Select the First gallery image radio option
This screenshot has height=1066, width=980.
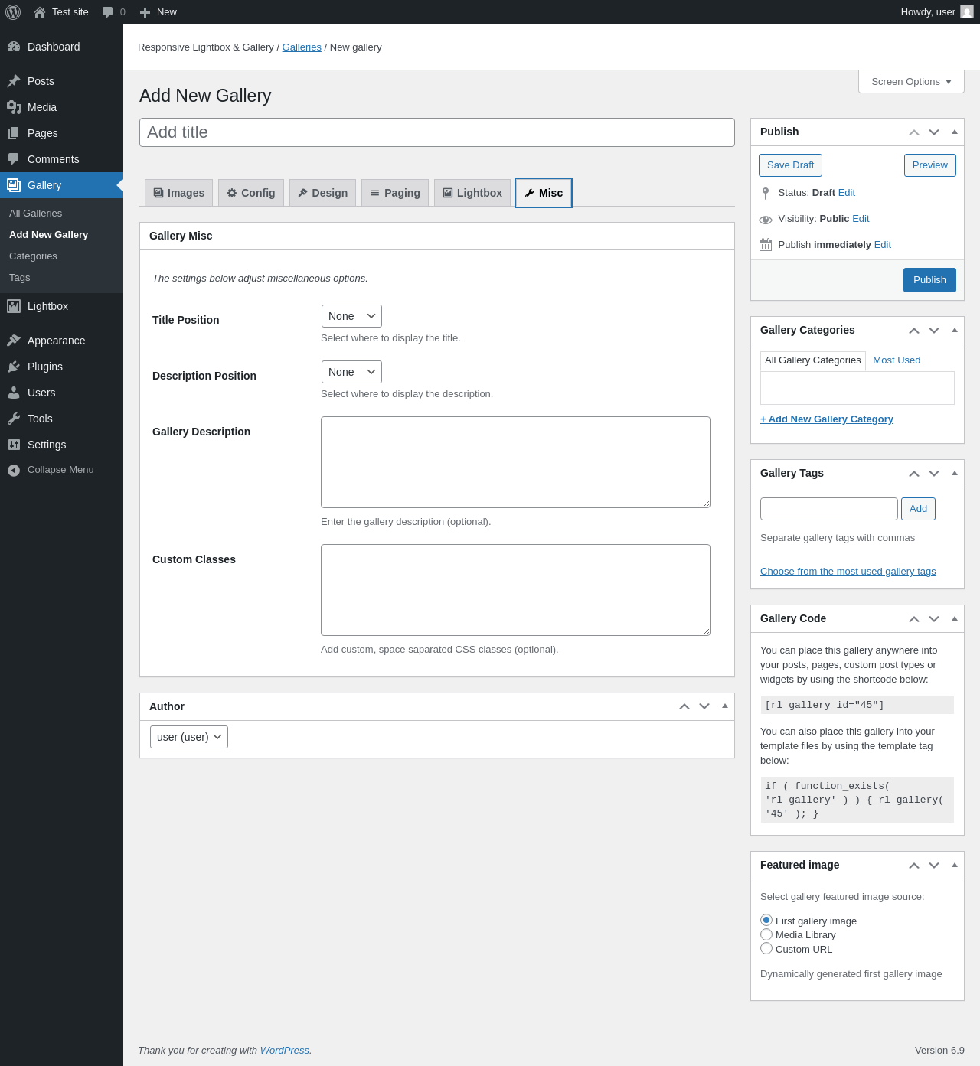tap(766, 921)
